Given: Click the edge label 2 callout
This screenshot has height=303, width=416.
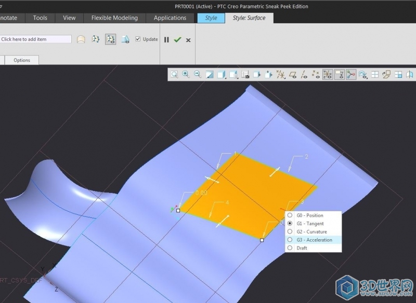Looking at the screenshot, I should point(306,157).
